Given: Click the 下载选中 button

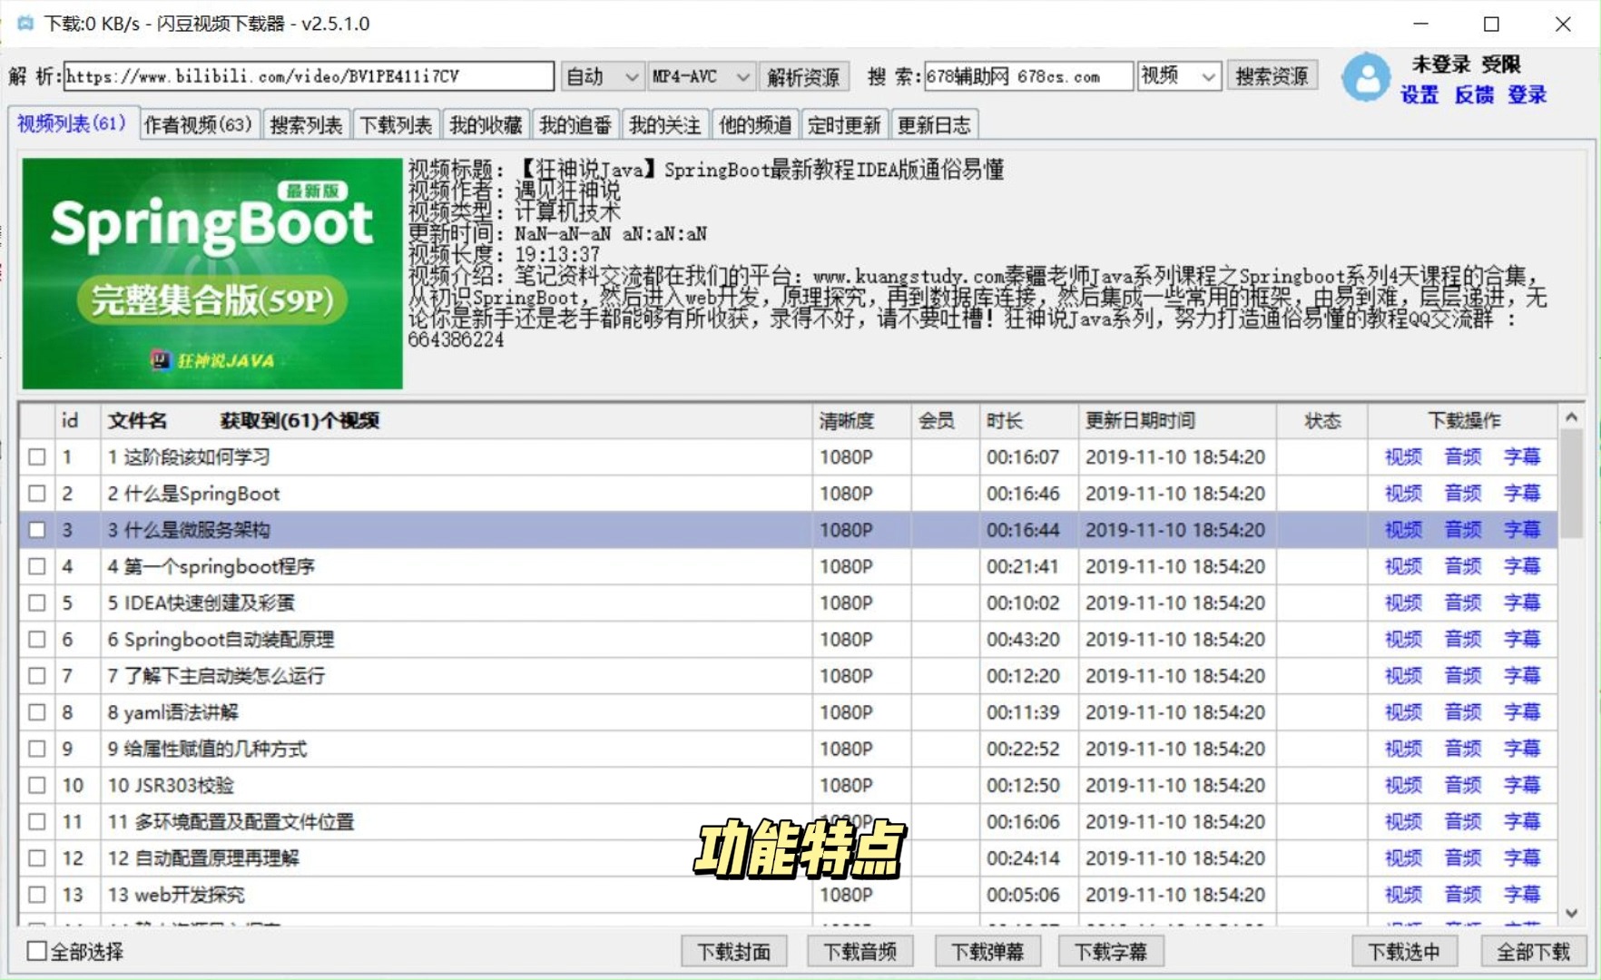Looking at the screenshot, I should click(1404, 951).
